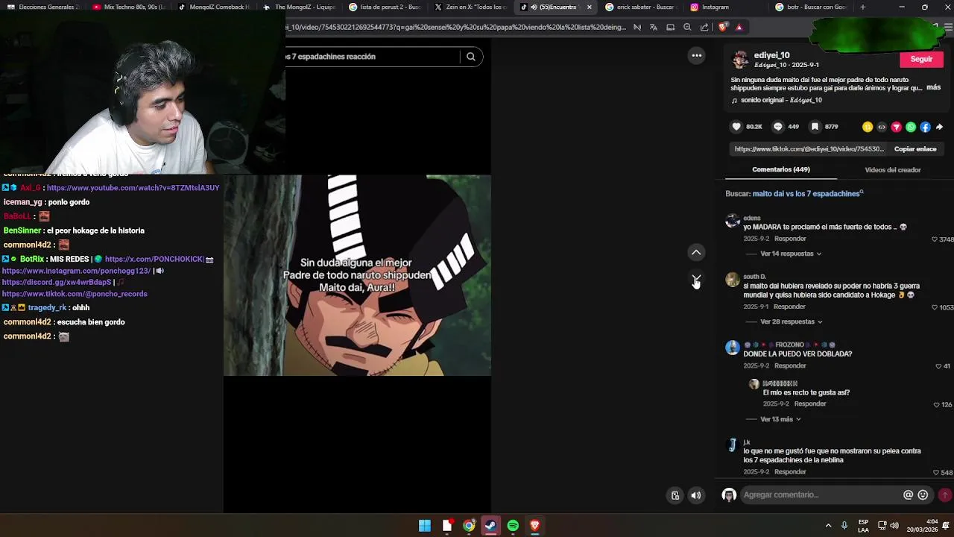Open Chrome from the taskbar
This screenshot has height=537, width=954.
(x=469, y=526)
